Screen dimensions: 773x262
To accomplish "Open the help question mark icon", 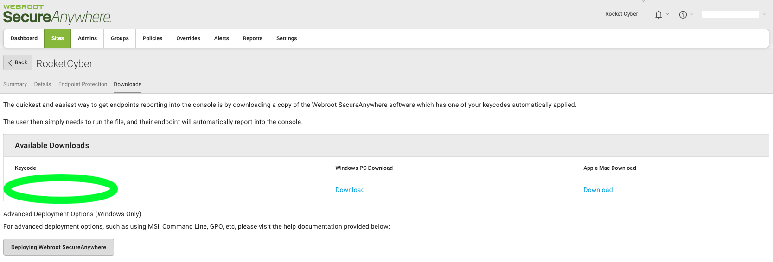I will [x=683, y=15].
